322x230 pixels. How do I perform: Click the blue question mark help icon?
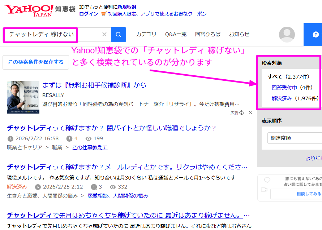pos(315,35)
